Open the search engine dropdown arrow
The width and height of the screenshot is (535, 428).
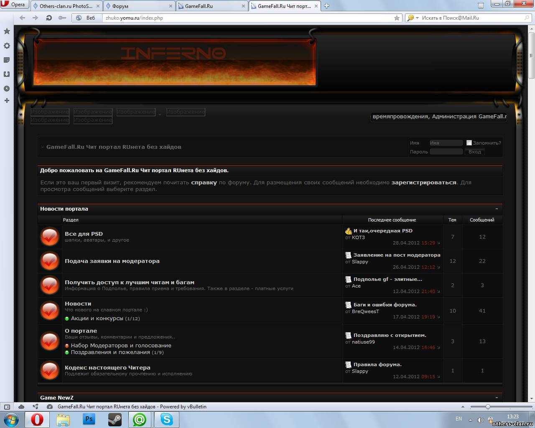point(417,18)
